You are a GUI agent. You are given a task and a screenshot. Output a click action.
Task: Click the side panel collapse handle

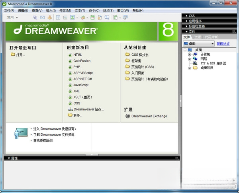coord(181,101)
